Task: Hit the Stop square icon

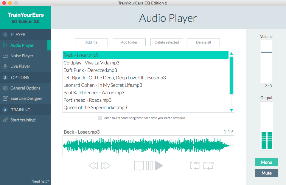Action: (x=139, y=166)
